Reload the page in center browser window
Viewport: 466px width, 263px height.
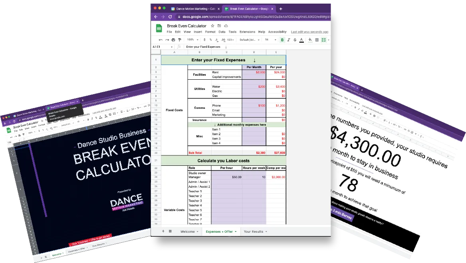[x=170, y=17]
